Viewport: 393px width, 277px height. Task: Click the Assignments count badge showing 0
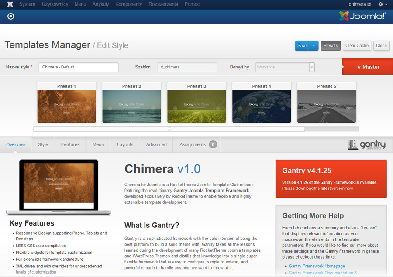213,144
